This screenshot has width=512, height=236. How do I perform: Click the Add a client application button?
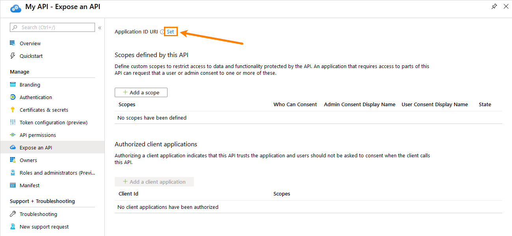(154, 181)
